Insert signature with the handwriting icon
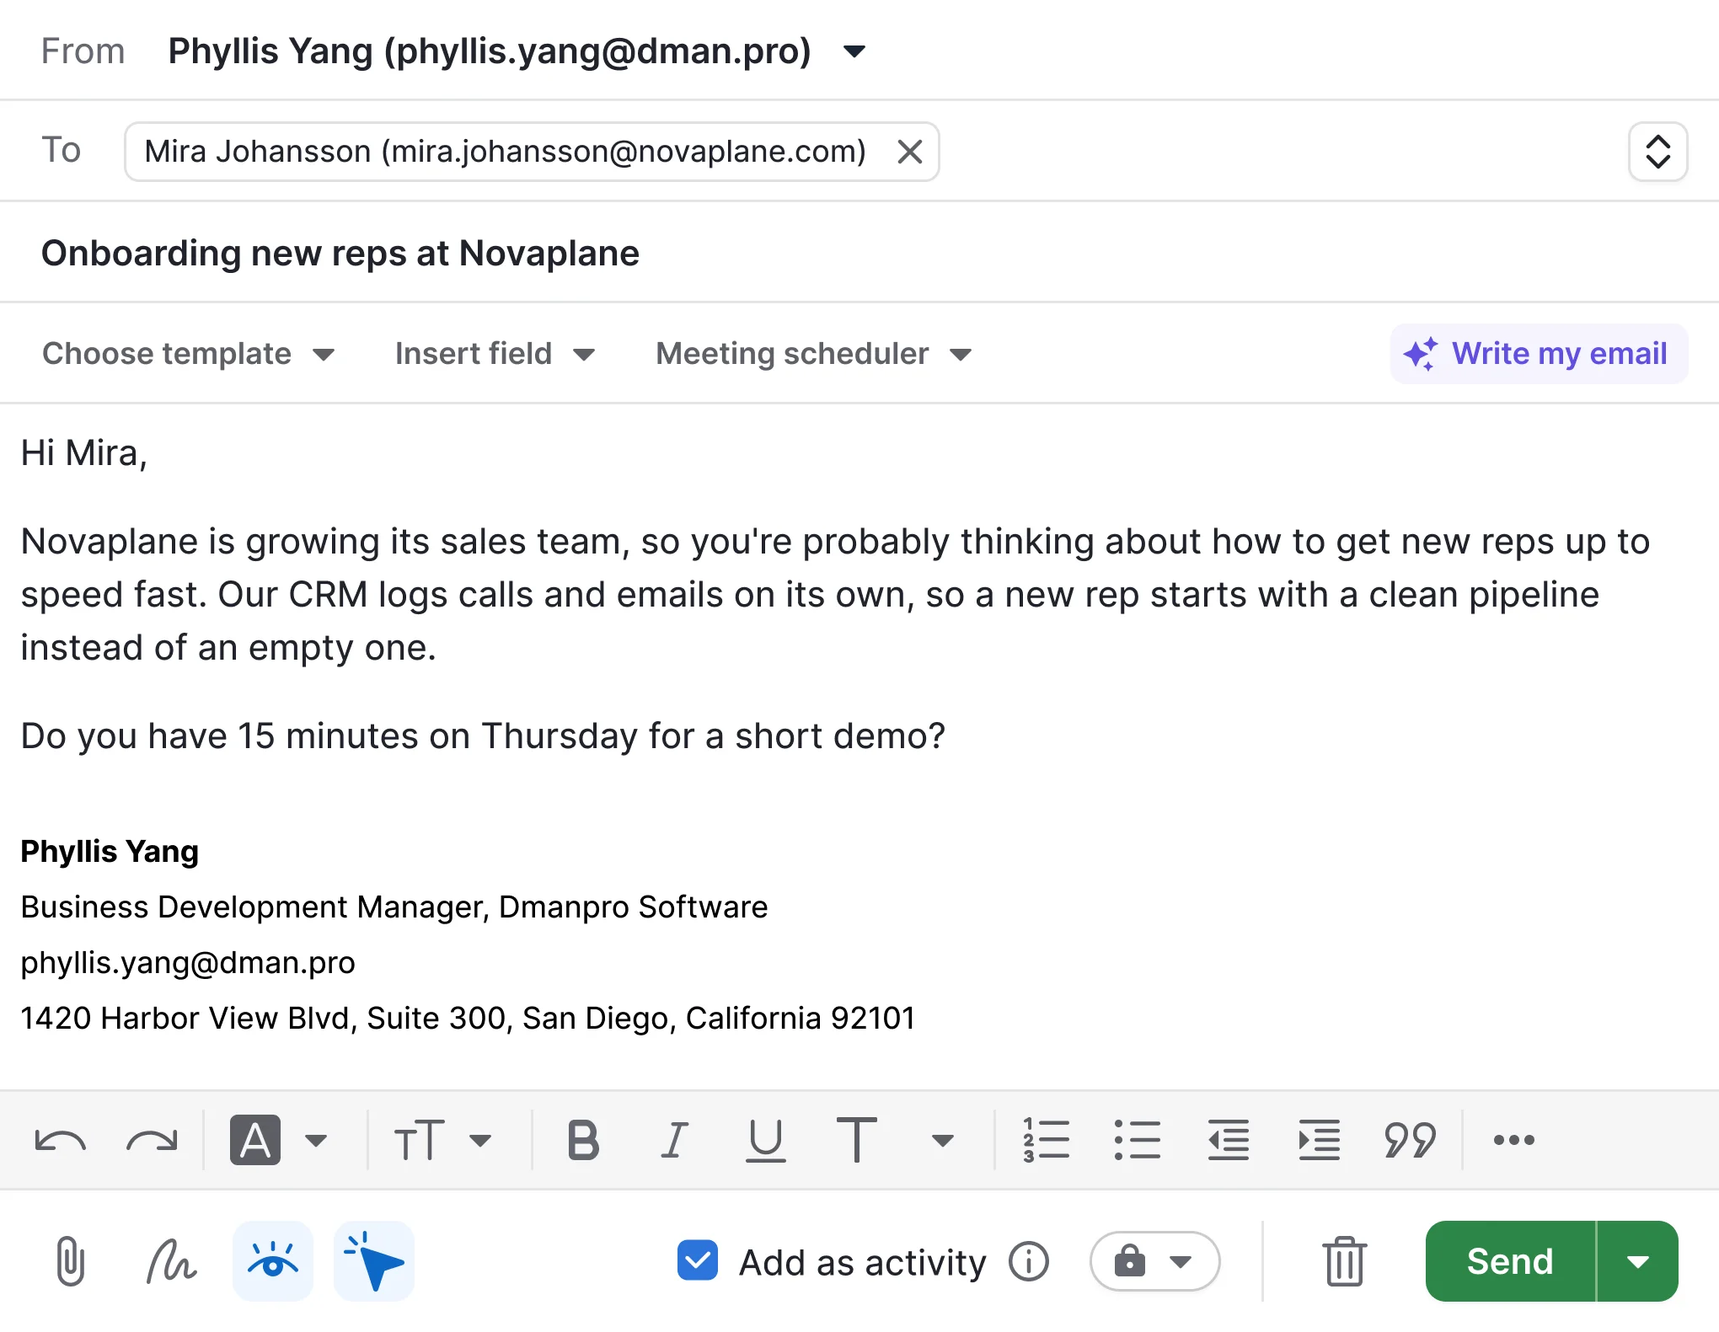This screenshot has height=1332, width=1719. pos(171,1261)
